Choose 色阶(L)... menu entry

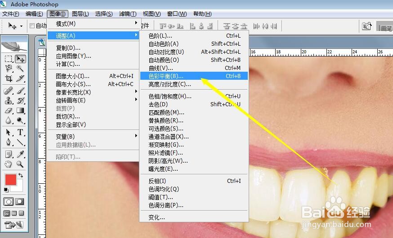[x=194, y=36]
